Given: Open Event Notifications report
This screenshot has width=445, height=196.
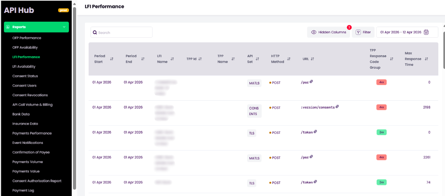Looking at the screenshot, I should coord(28,143).
